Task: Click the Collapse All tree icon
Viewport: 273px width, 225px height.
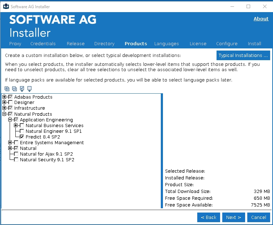Action: [14, 89]
